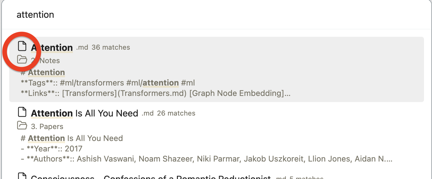Screen dimensions: 432x179
Task: Select the #ml/attention tag
Action: [x=152, y=83]
